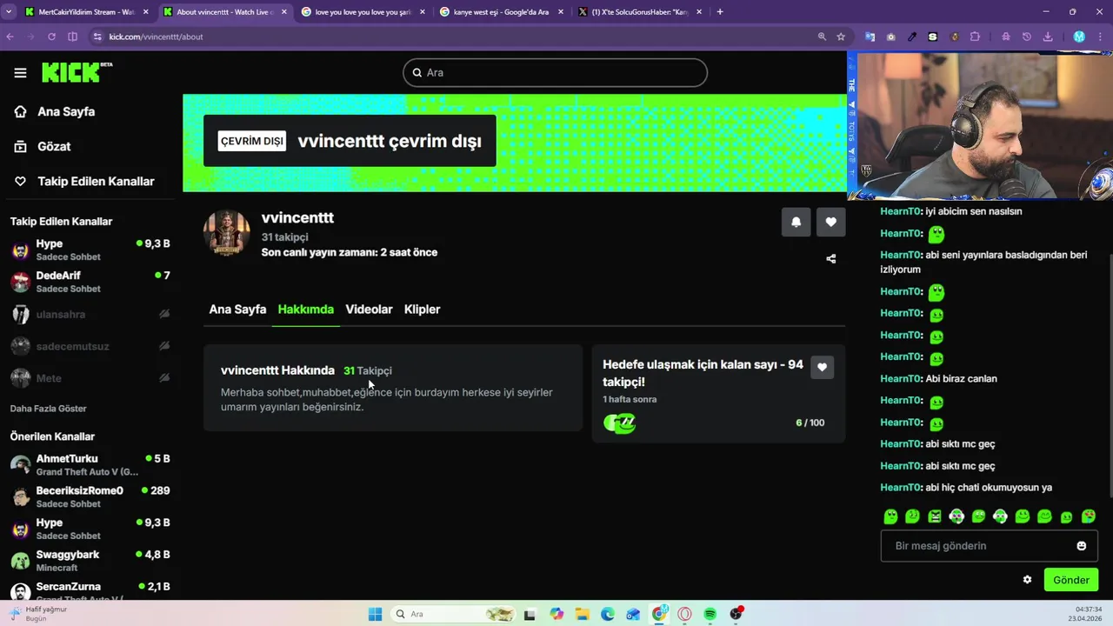Open the Mete followed channel
The image size is (1113, 626).
(90, 378)
